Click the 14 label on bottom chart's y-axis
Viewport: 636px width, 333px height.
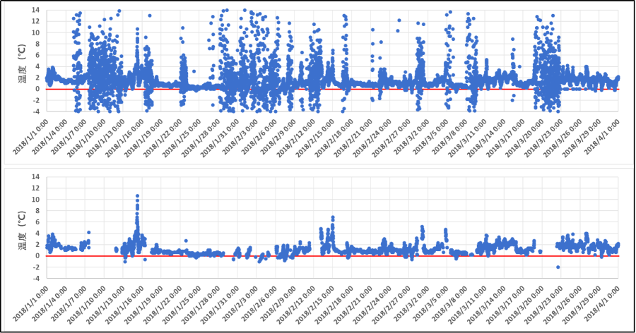pos(35,177)
